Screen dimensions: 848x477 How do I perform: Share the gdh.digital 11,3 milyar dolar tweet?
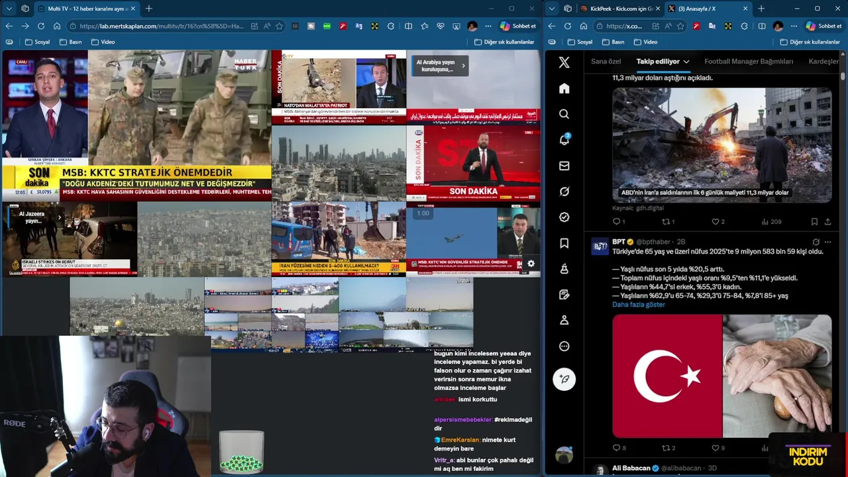point(827,221)
